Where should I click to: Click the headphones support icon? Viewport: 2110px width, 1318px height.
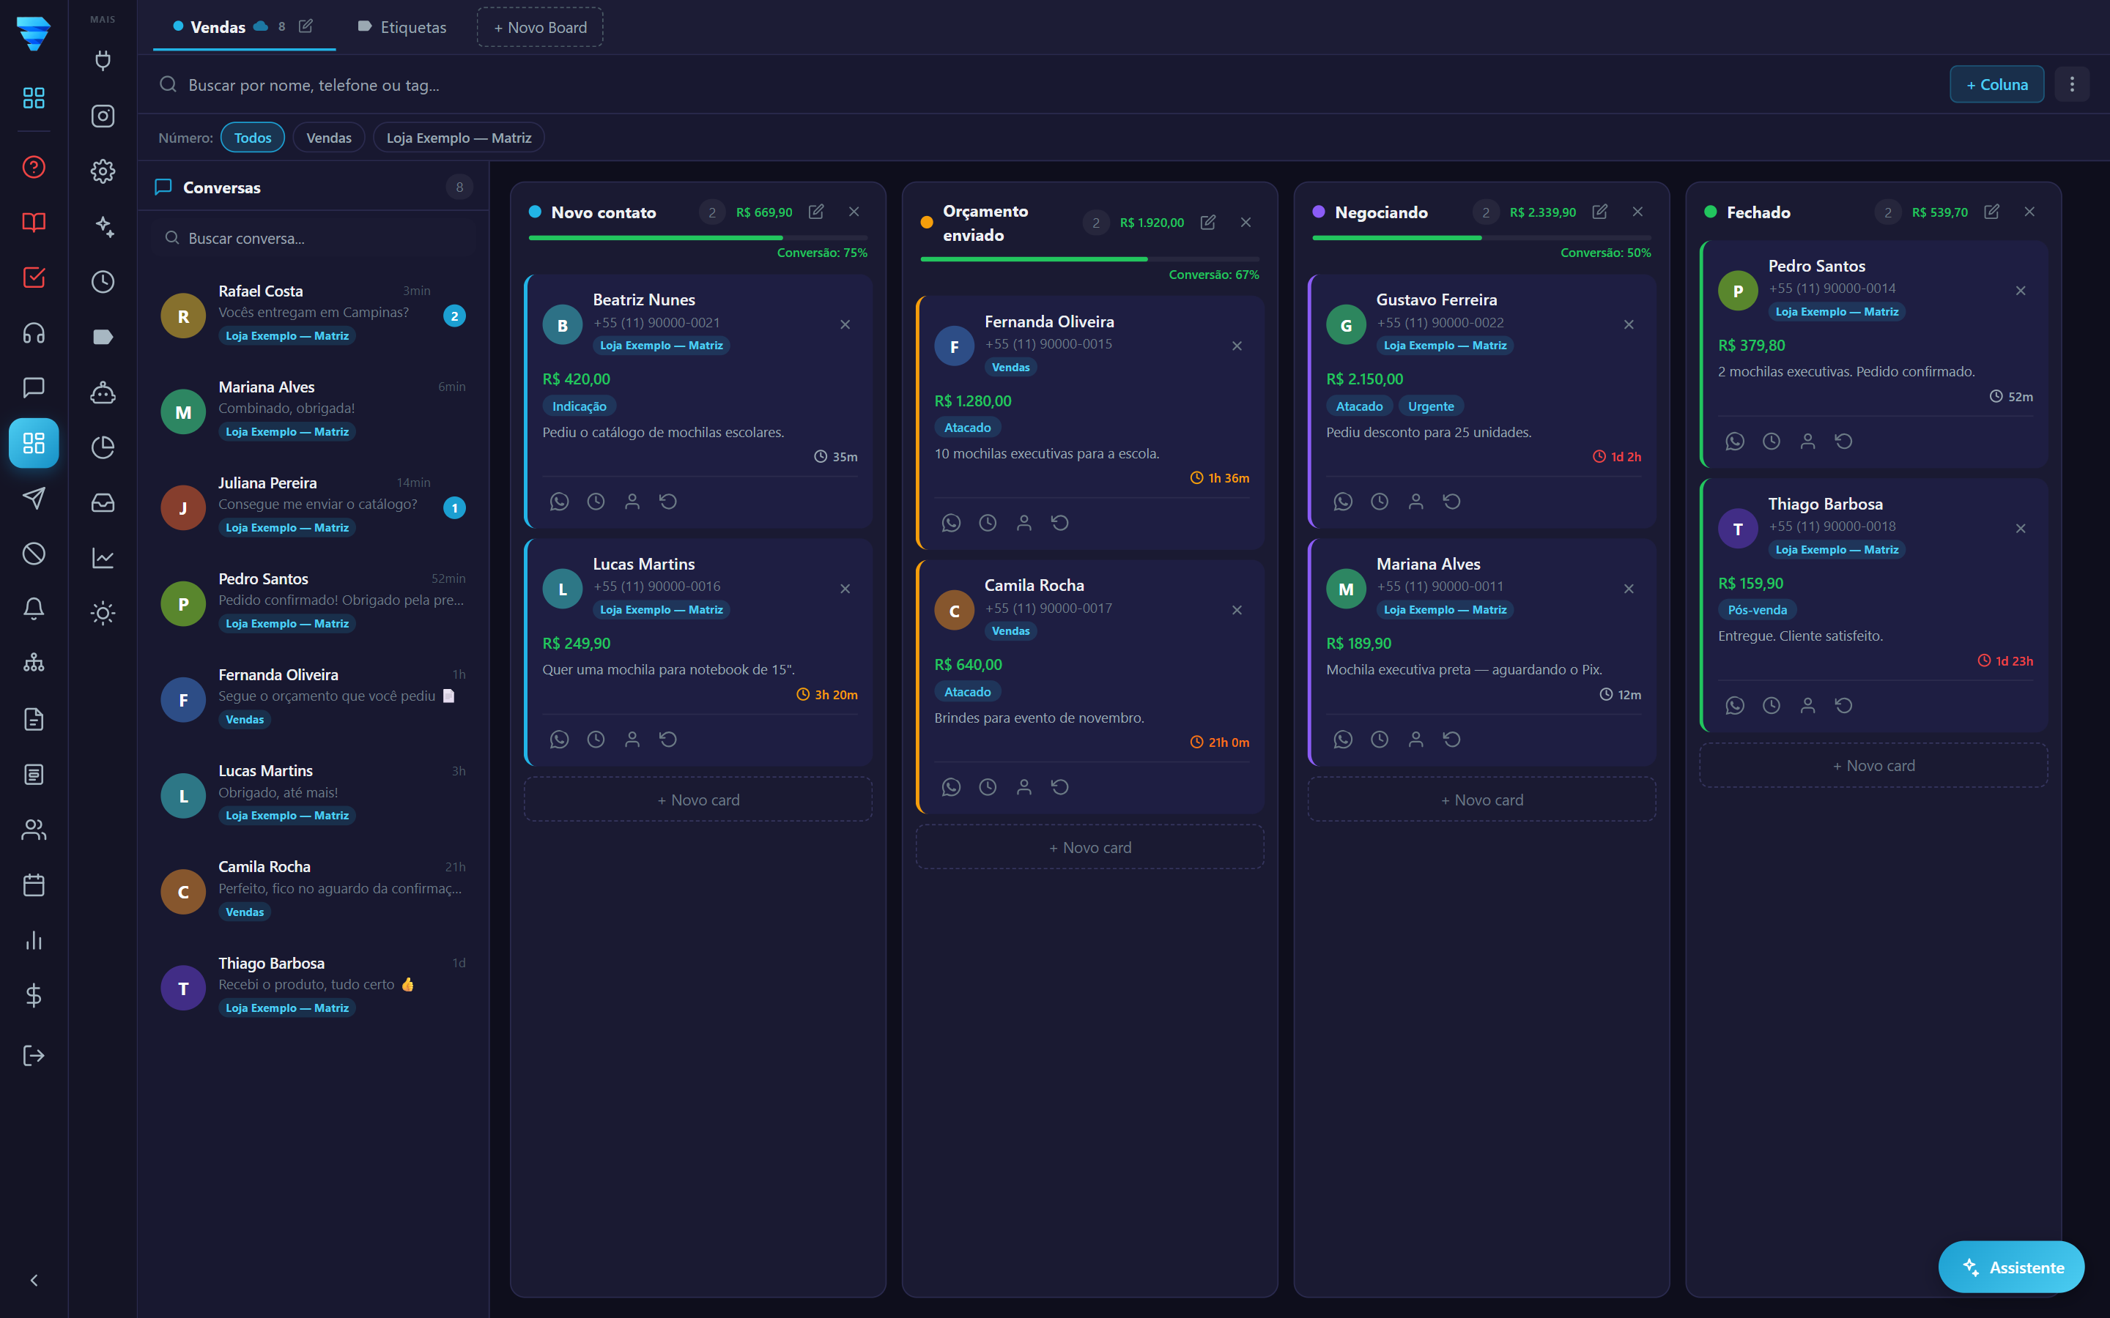pos(34,332)
